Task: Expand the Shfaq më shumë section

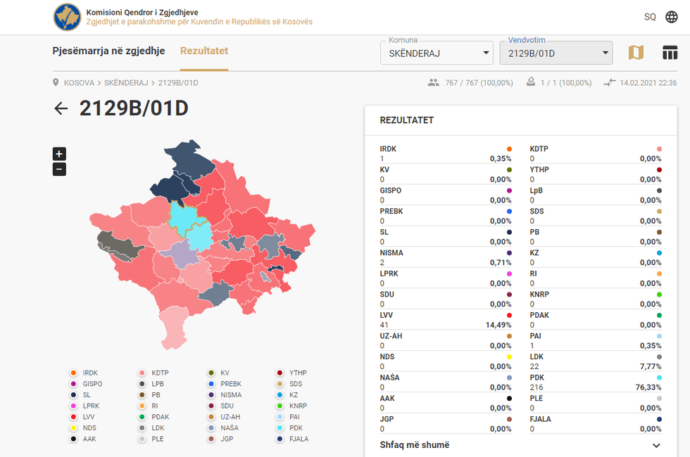Action: click(520, 445)
